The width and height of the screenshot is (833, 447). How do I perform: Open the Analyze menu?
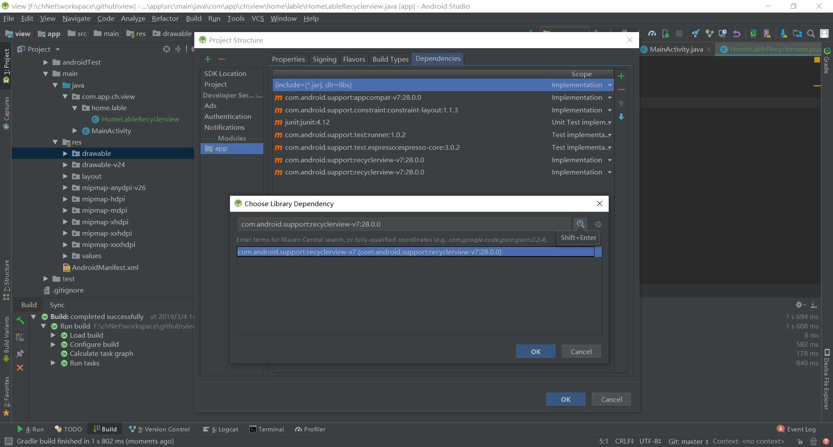coord(133,18)
